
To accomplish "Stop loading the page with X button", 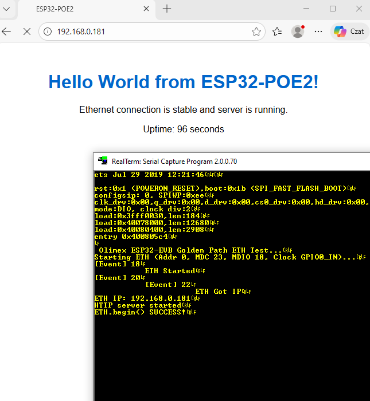I will [27, 32].
